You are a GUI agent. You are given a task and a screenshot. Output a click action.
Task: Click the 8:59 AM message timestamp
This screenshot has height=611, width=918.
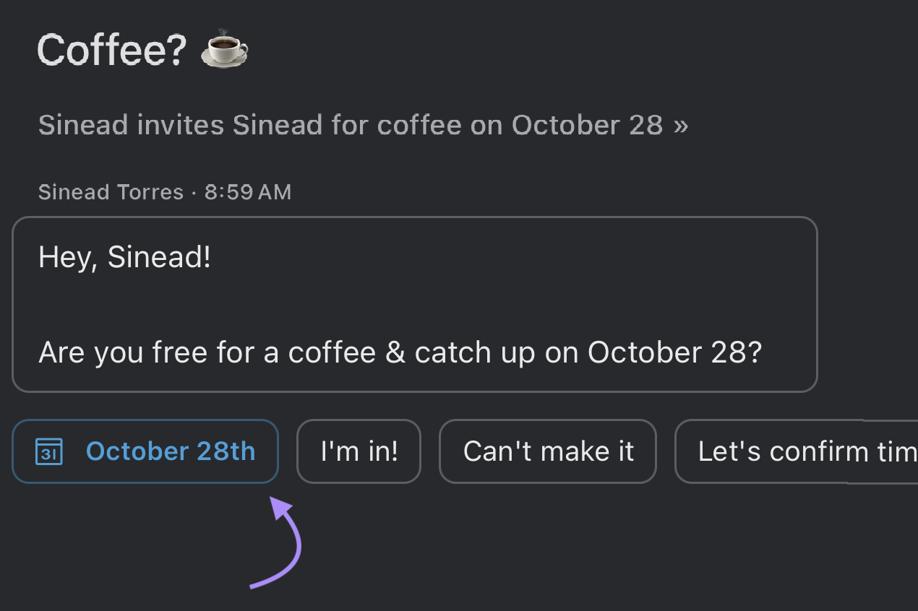coord(248,192)
